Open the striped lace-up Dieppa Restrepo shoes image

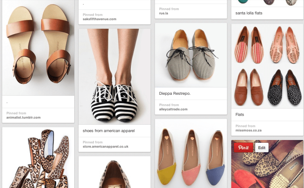tap(191, 55)
